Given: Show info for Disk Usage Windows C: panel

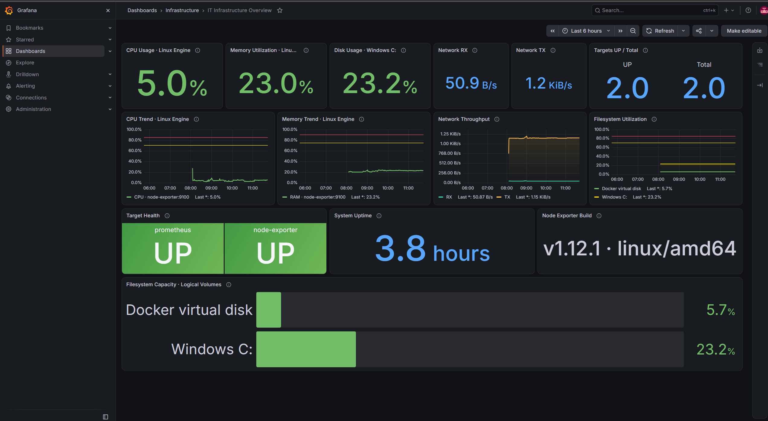Looking at the screenshot, I should [403, 50].
